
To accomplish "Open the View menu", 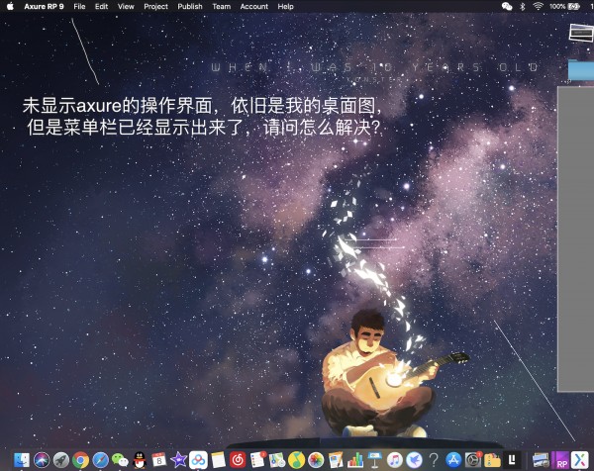I will (x=126, y=7).
